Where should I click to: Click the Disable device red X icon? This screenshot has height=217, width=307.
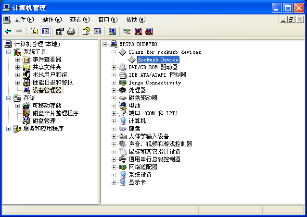coord(138,31)
